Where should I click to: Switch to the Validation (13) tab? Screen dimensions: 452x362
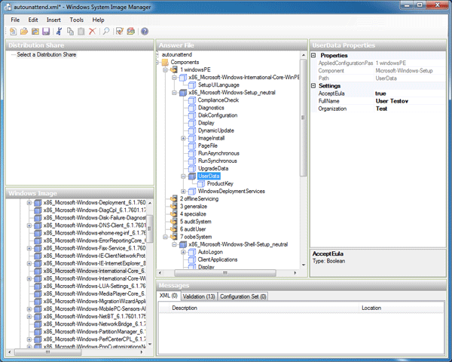tap(199, 296)
